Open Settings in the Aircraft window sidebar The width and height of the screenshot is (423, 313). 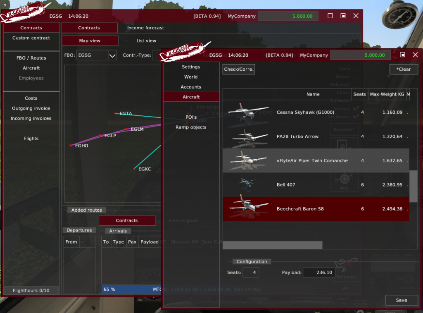(x=191, y=67)
